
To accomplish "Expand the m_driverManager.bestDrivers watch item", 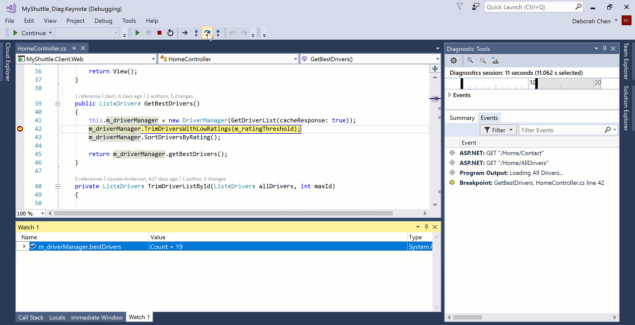I will tap(24, 246).
